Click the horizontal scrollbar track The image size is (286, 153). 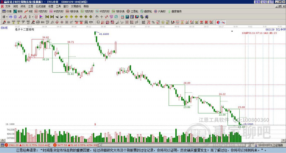pyautogui.click(x=175, y=145)
